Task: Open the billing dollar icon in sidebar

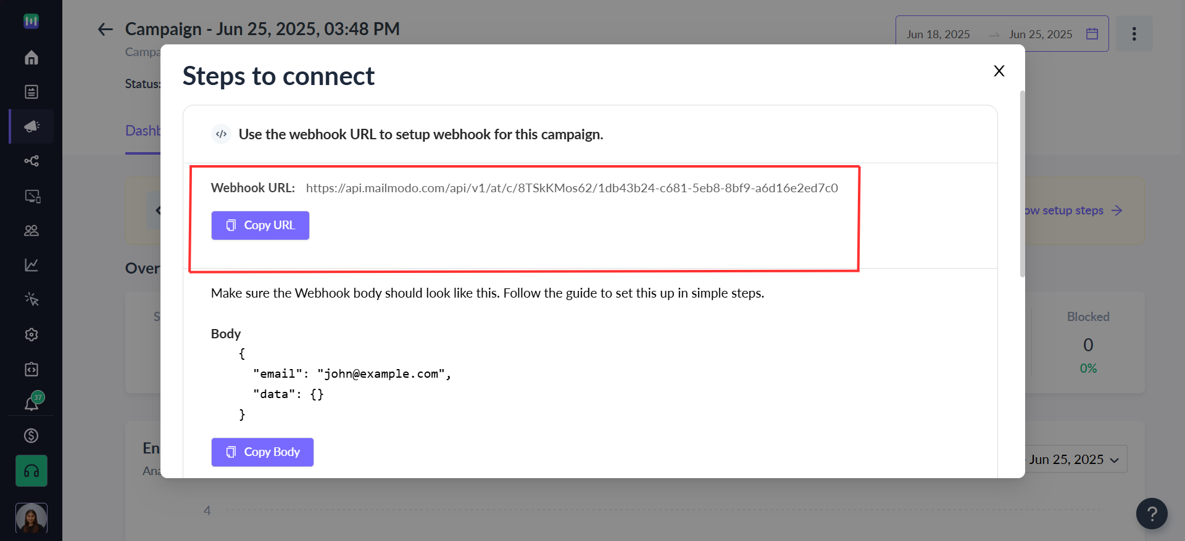Action: pyautogui.click(x=31, y=436)
